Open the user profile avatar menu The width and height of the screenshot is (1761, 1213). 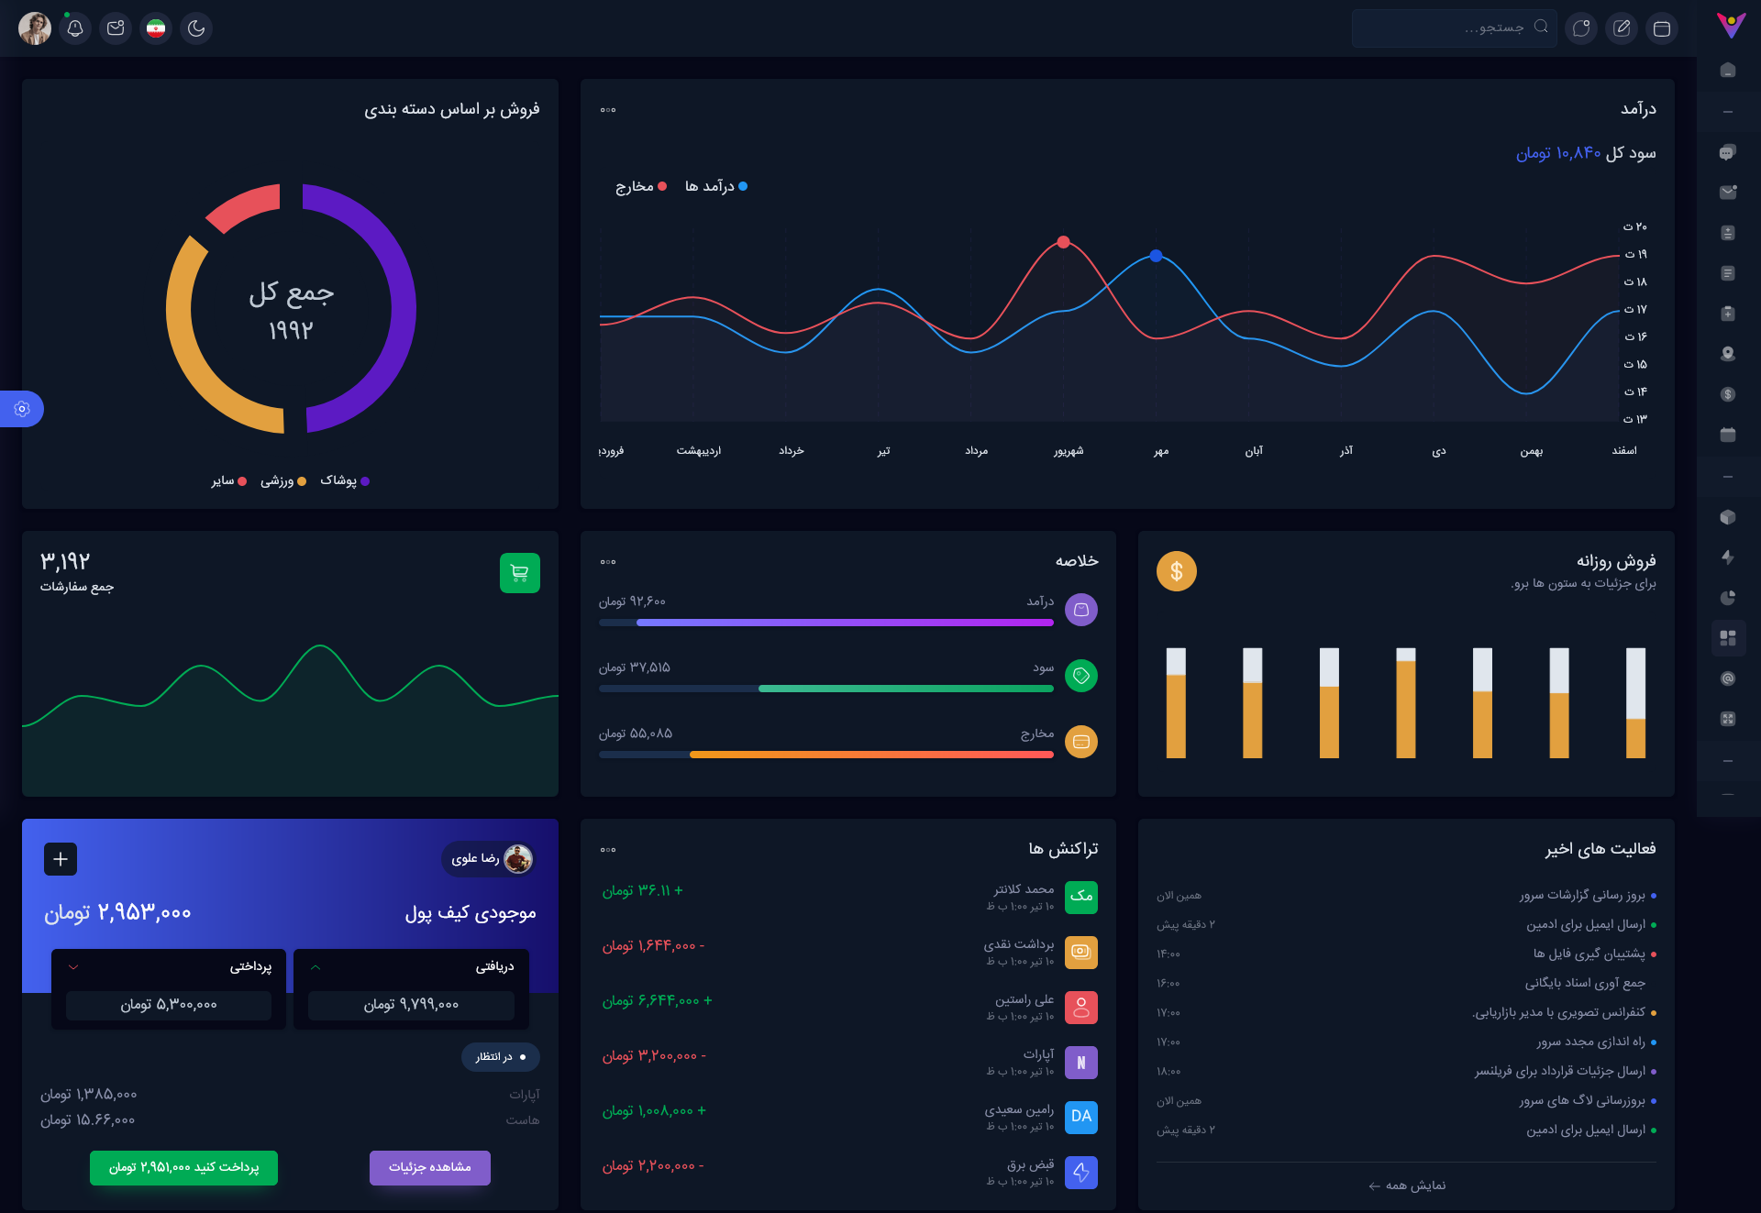coord(35,28)
